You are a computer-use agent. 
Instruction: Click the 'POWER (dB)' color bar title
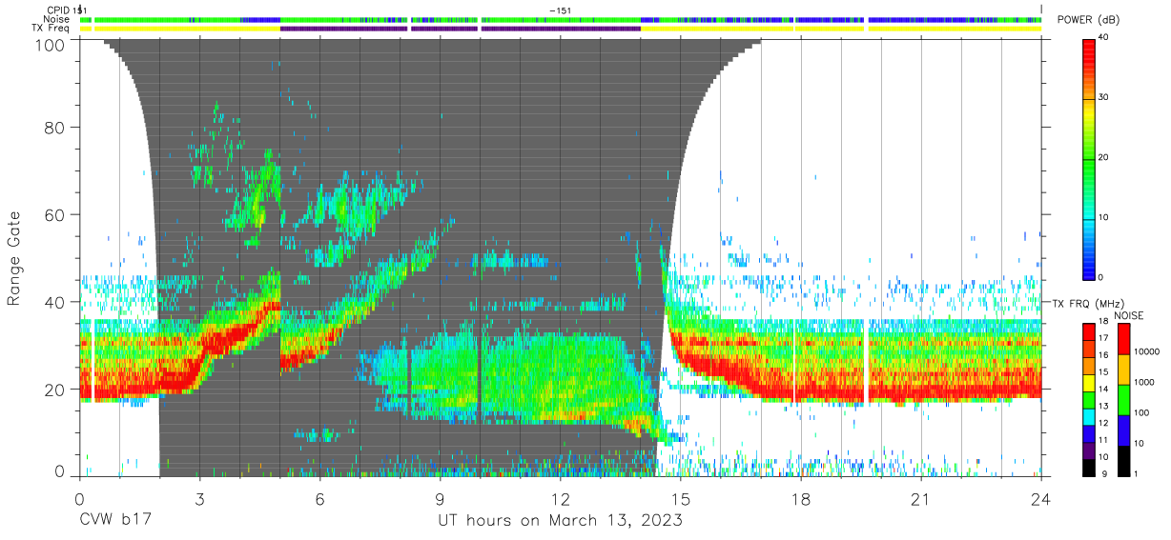[1088, 20]
